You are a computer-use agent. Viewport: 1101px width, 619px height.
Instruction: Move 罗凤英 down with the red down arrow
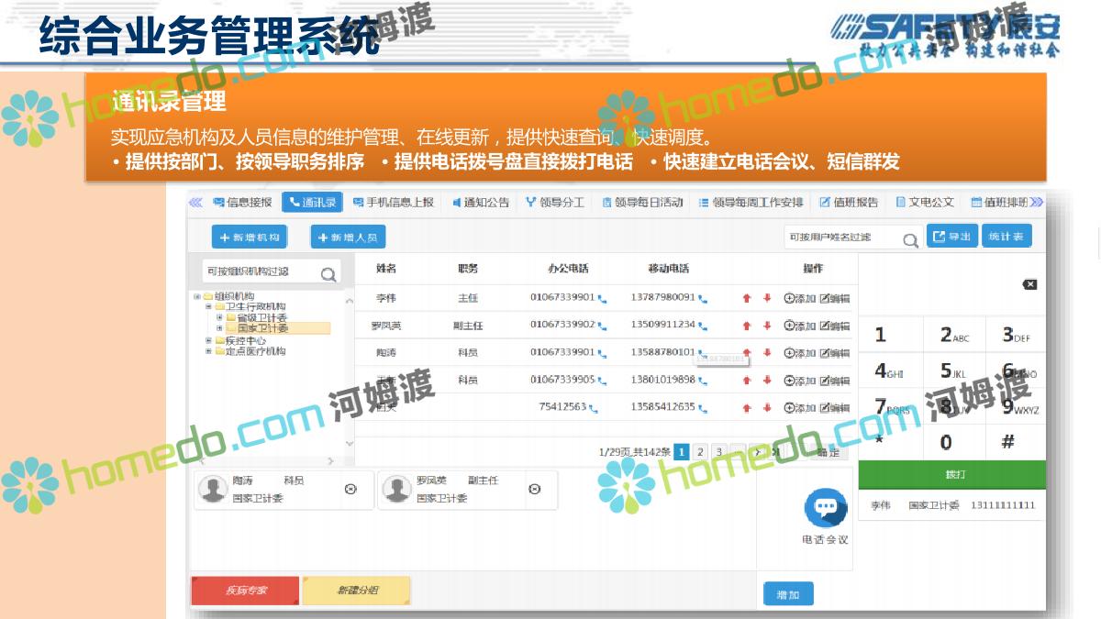(767, 326)
